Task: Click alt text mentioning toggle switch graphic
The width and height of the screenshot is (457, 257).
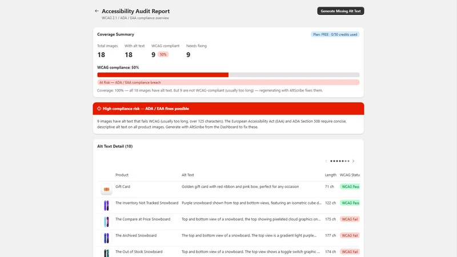Action: (x=251, y=252)
